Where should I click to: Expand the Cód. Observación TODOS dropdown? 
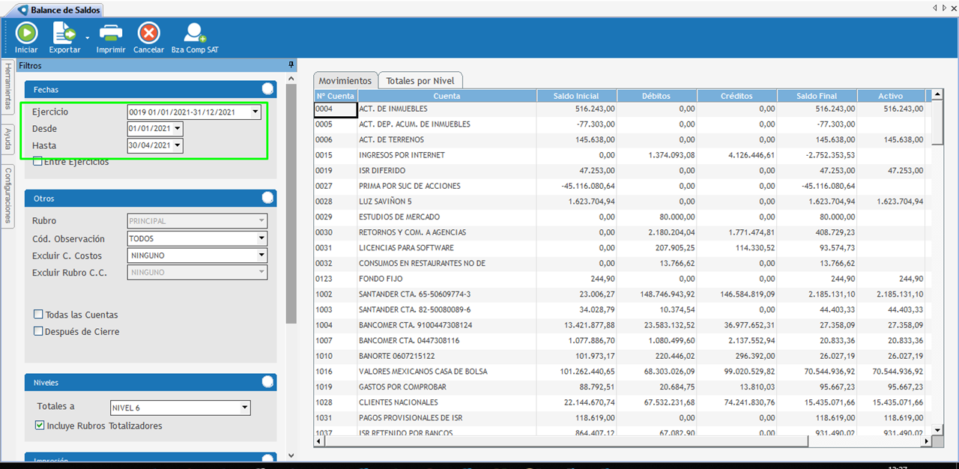(261, 238)
